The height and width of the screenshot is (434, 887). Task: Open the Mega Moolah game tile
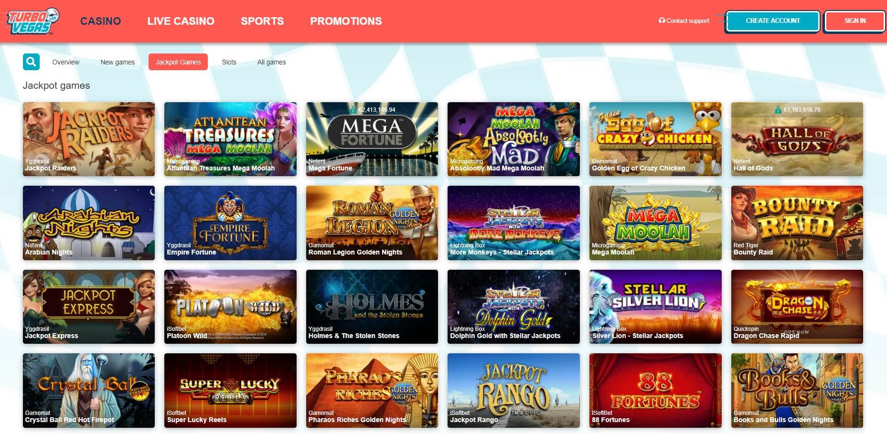click(x=655, y=223)
